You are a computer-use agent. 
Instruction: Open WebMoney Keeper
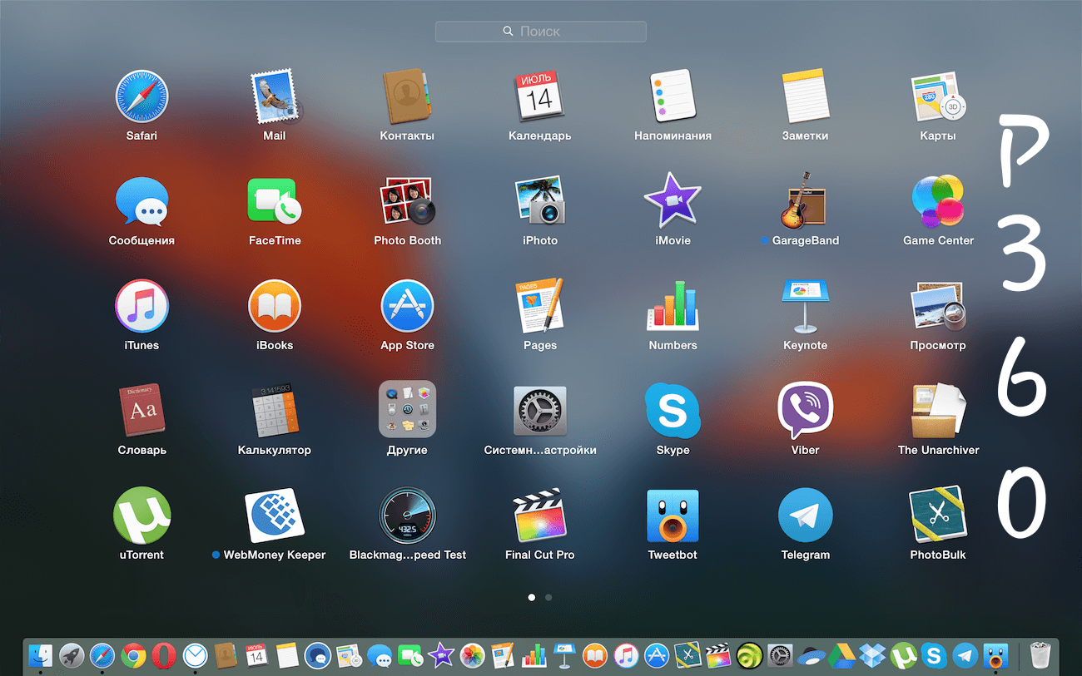coord(275,514)
